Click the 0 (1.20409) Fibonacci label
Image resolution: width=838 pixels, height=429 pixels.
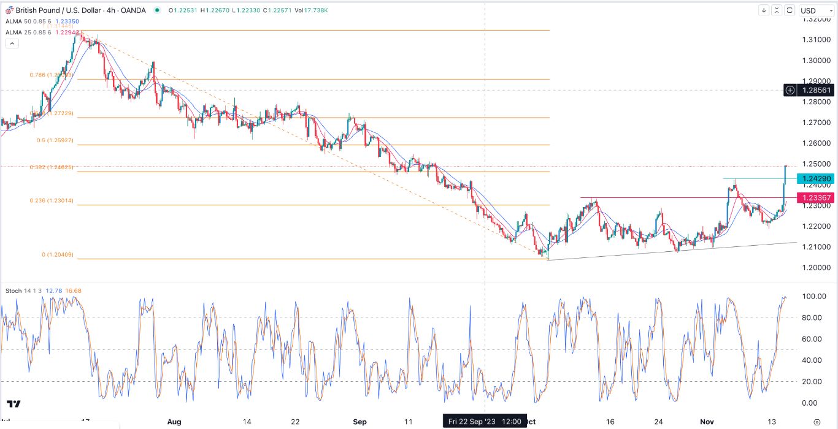(x=57, y=254)
